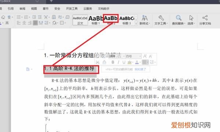Center align paragraph text
The height and width of the screenshot is (132, 220).
click(24, 23)
